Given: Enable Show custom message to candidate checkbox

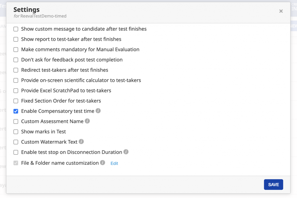Looking at the screenshot, I should click(16, 29).
